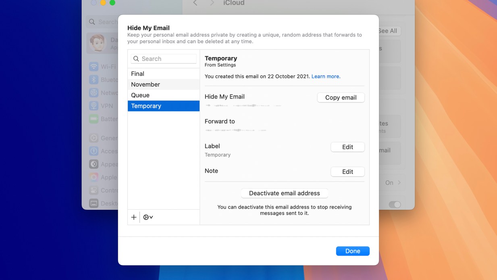This screenshot has width=497, height=280.
Task: Select the Battery icon in sidebar
Action: pos(93,119)
